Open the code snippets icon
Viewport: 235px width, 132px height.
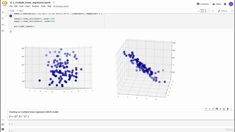[x=3, y=120]
